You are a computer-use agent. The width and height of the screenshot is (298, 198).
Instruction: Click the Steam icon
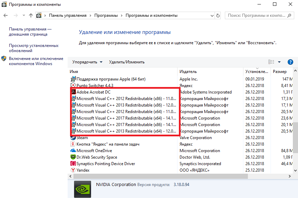pyautogui.click(x=73, y=138)
